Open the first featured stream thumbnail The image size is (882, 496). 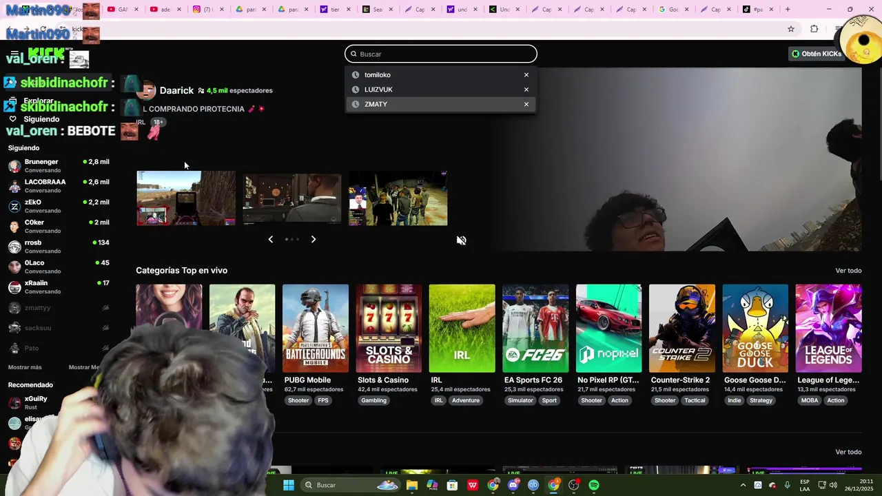point(186,198)
